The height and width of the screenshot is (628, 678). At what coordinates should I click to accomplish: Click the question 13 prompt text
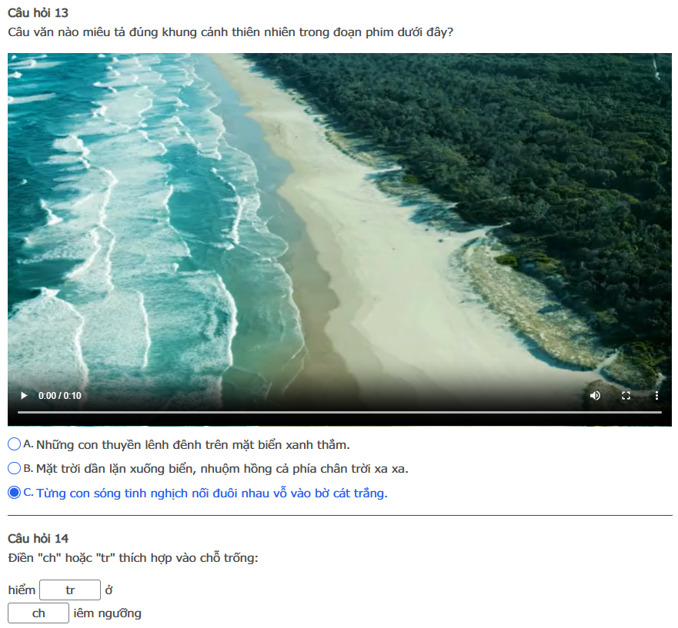[230, 32]
